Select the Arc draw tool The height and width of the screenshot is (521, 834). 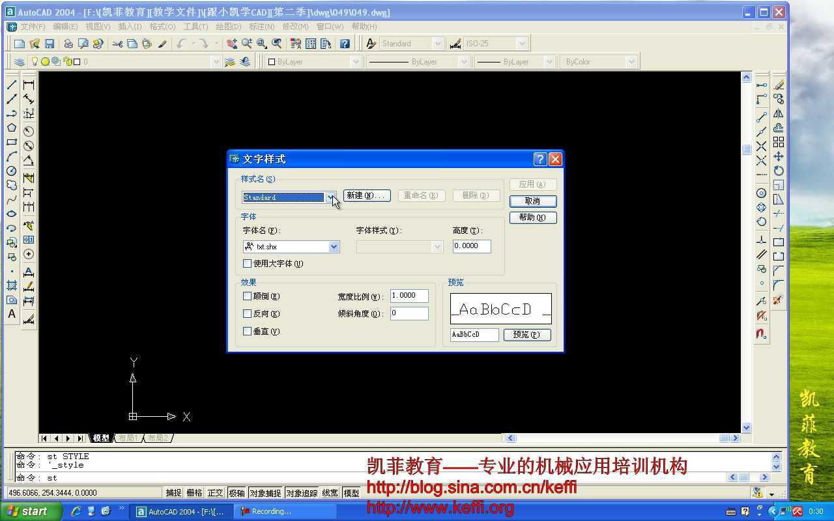pyautogui.click(x=12, y=156)
